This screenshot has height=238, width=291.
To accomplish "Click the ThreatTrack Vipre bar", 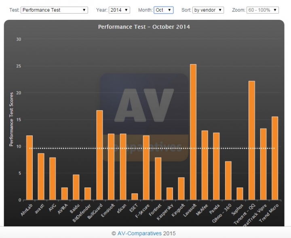I will click(264, 164).
